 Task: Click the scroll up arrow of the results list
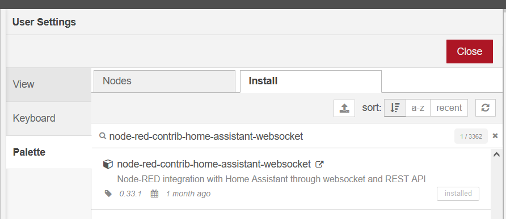(x=496, y=154)
